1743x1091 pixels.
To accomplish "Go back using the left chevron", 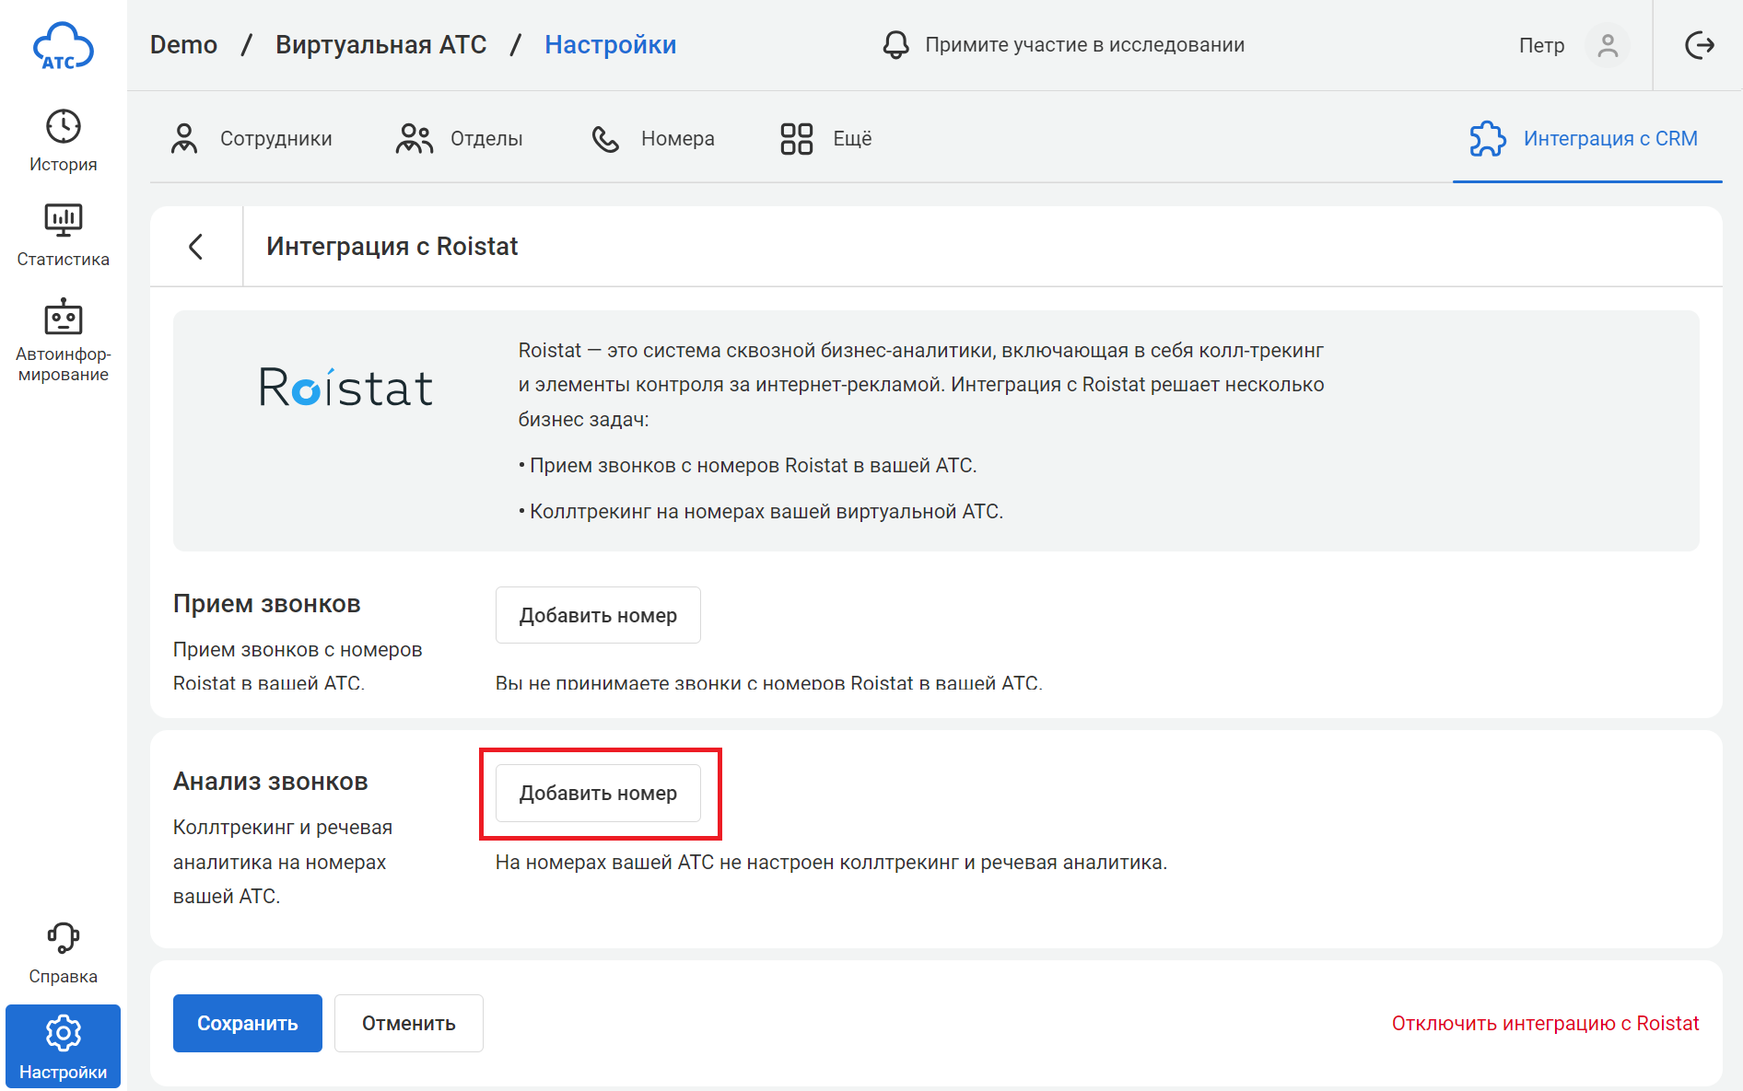I will [x=196, y=247].
